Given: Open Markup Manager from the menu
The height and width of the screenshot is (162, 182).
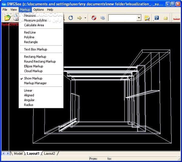Looking at the screenshot, I should 35,83.
